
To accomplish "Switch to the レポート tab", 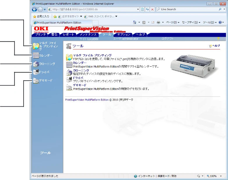I will 68,34.
